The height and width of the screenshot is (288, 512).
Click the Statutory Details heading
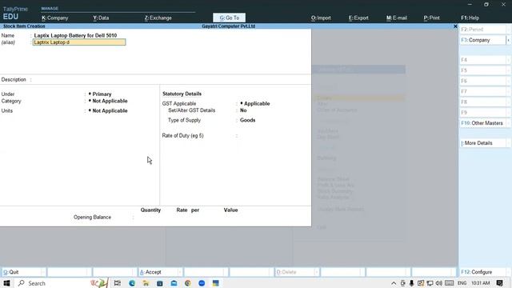[182, 94]
